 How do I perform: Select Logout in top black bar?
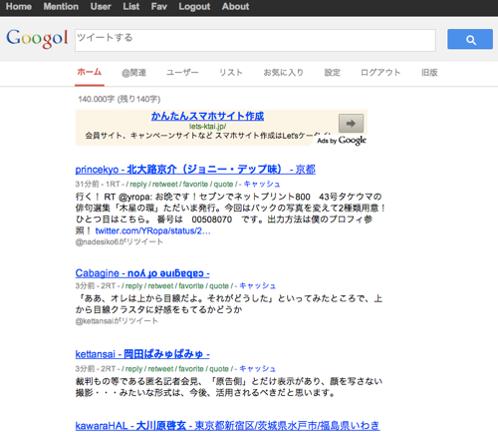click(194, 7)
